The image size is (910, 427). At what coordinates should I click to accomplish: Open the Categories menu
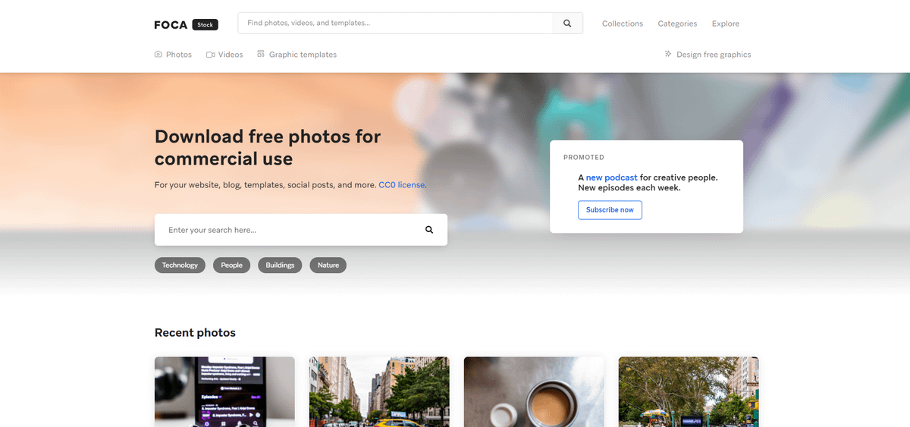pyautogui.click(x=677, y=24)
